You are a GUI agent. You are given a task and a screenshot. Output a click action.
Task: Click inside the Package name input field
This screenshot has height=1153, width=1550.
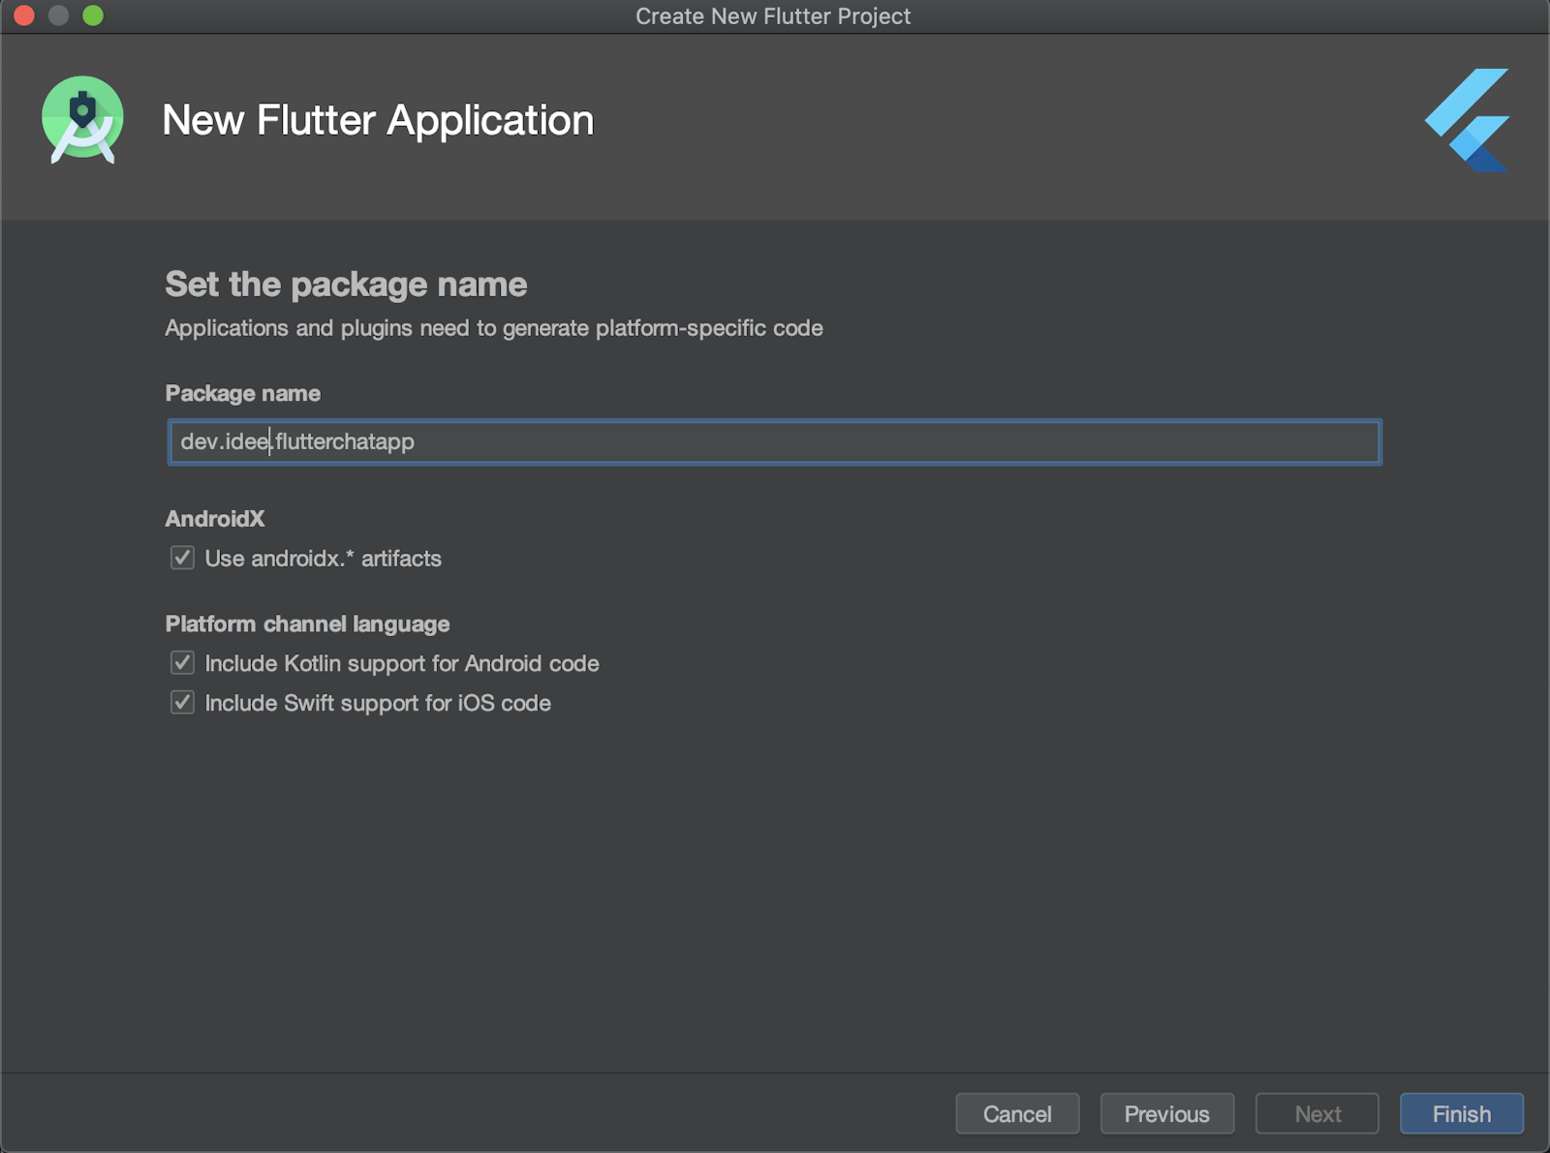pyautogui.click(x=678, y=441)
